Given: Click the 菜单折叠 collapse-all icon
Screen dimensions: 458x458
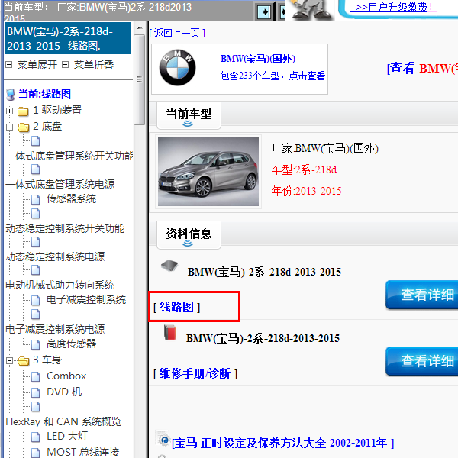Looking at the screenshot, I should [x=66, y=65].
